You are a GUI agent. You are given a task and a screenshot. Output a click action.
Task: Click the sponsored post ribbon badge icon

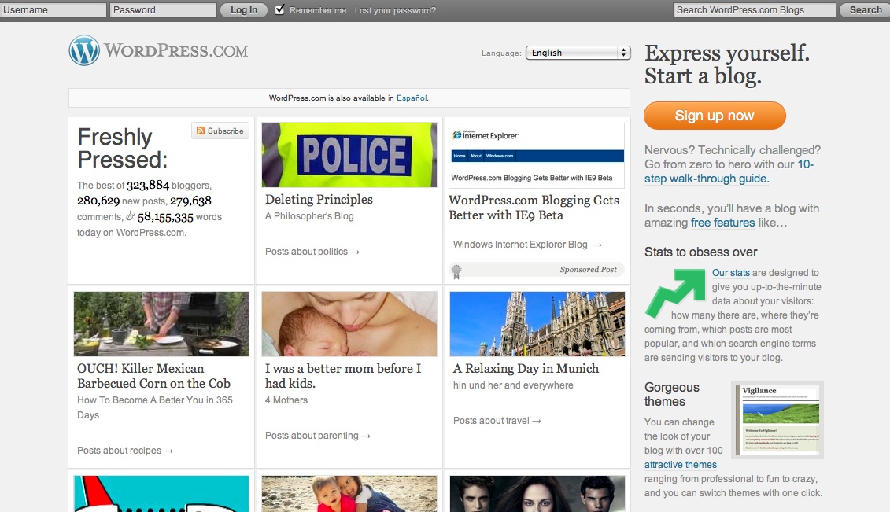[x=456, y=271]
